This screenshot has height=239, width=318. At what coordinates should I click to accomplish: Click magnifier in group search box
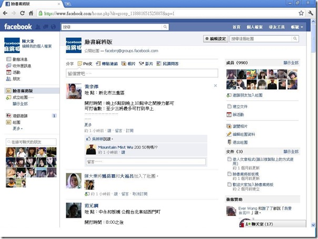click(295, 38)
